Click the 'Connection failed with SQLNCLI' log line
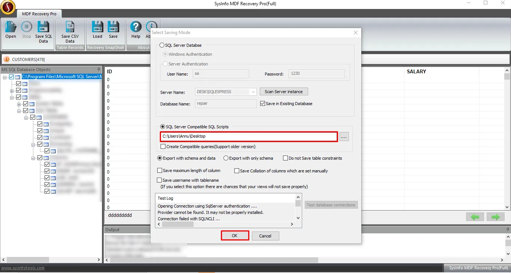511x273 pixels. coord(188,219)
